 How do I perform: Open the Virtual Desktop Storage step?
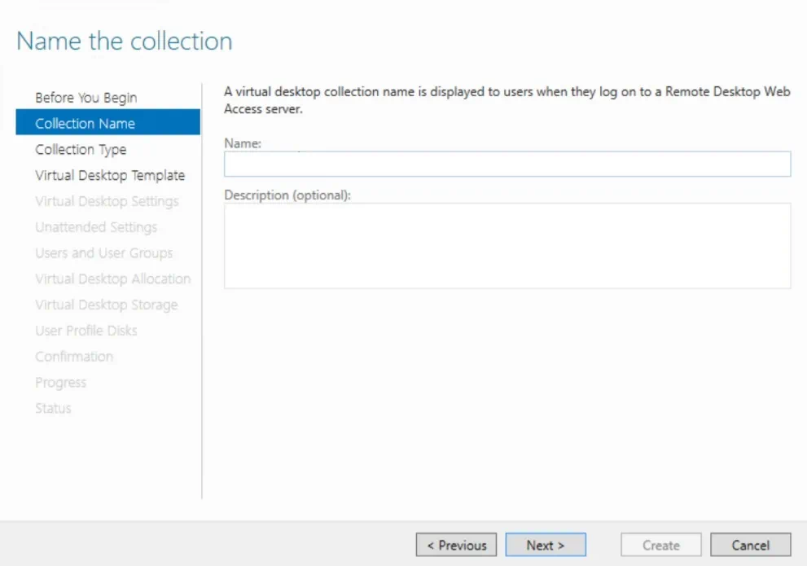click(x=106, y=305)
